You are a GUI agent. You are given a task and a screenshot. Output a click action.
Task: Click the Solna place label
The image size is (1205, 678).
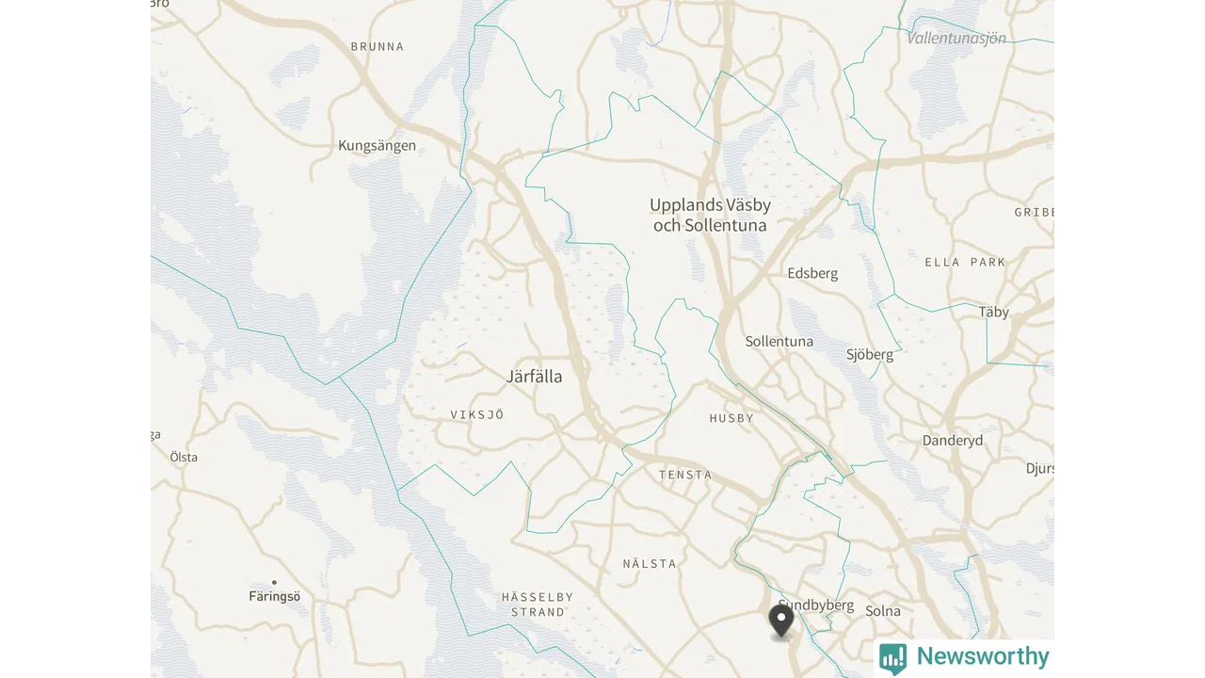[883, 611]
